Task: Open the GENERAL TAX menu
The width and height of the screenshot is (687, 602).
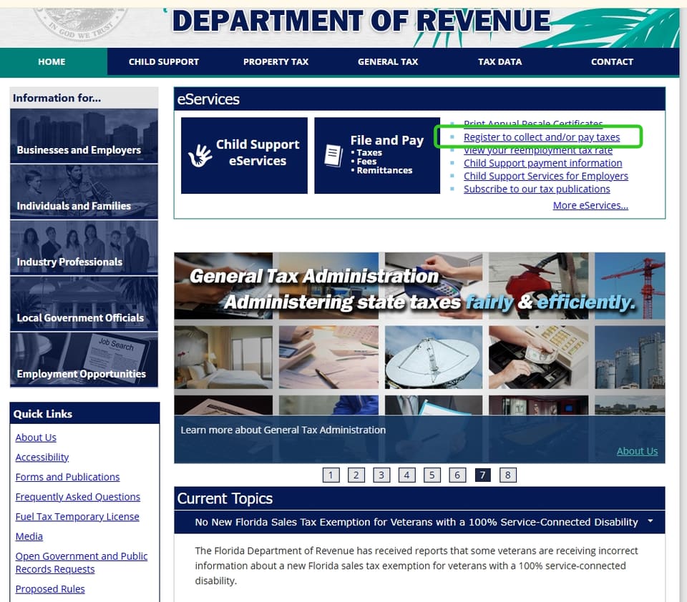Action: pos(388,61)
